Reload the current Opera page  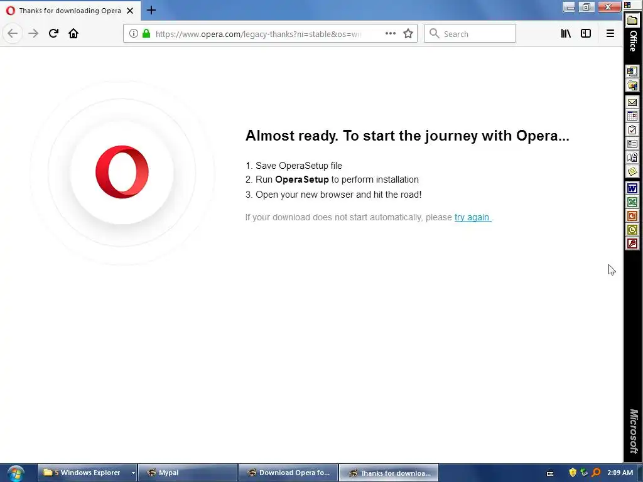coord(53,34)
